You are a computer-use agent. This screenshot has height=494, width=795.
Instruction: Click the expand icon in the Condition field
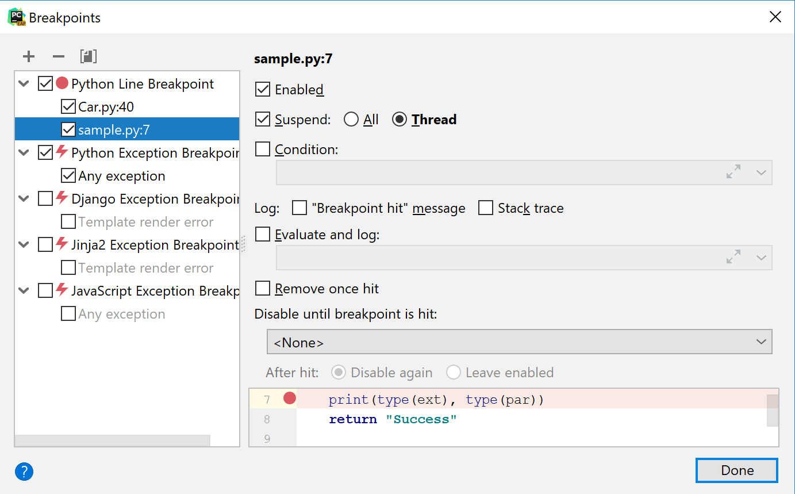[x=733, y=173]
